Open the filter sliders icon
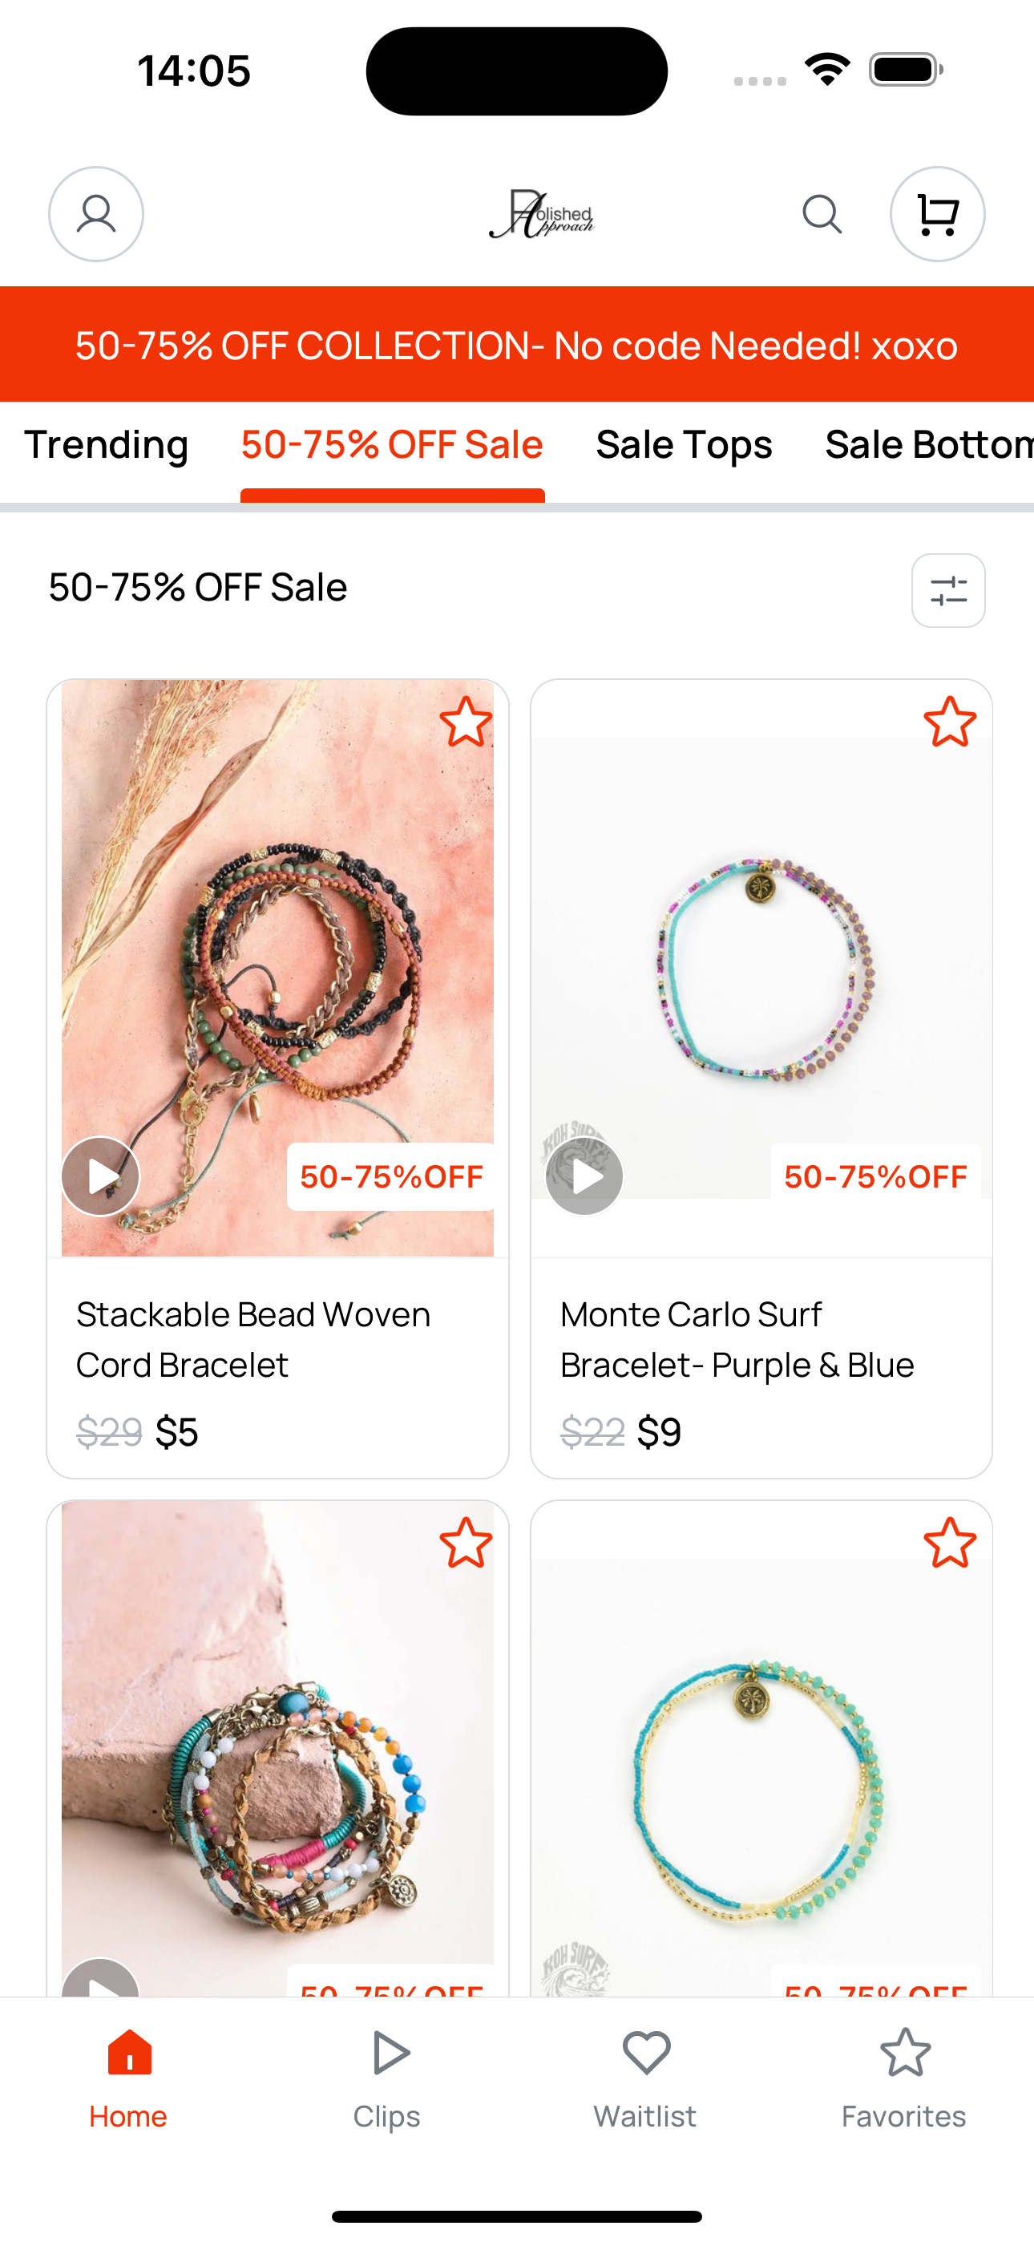1034x2242 pixels. pos(947,591)
